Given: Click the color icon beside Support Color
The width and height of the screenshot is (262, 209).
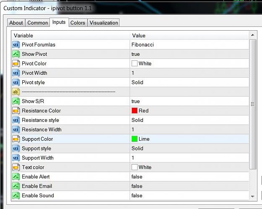Looking at the screenshot, I should [x=16, y=139].
